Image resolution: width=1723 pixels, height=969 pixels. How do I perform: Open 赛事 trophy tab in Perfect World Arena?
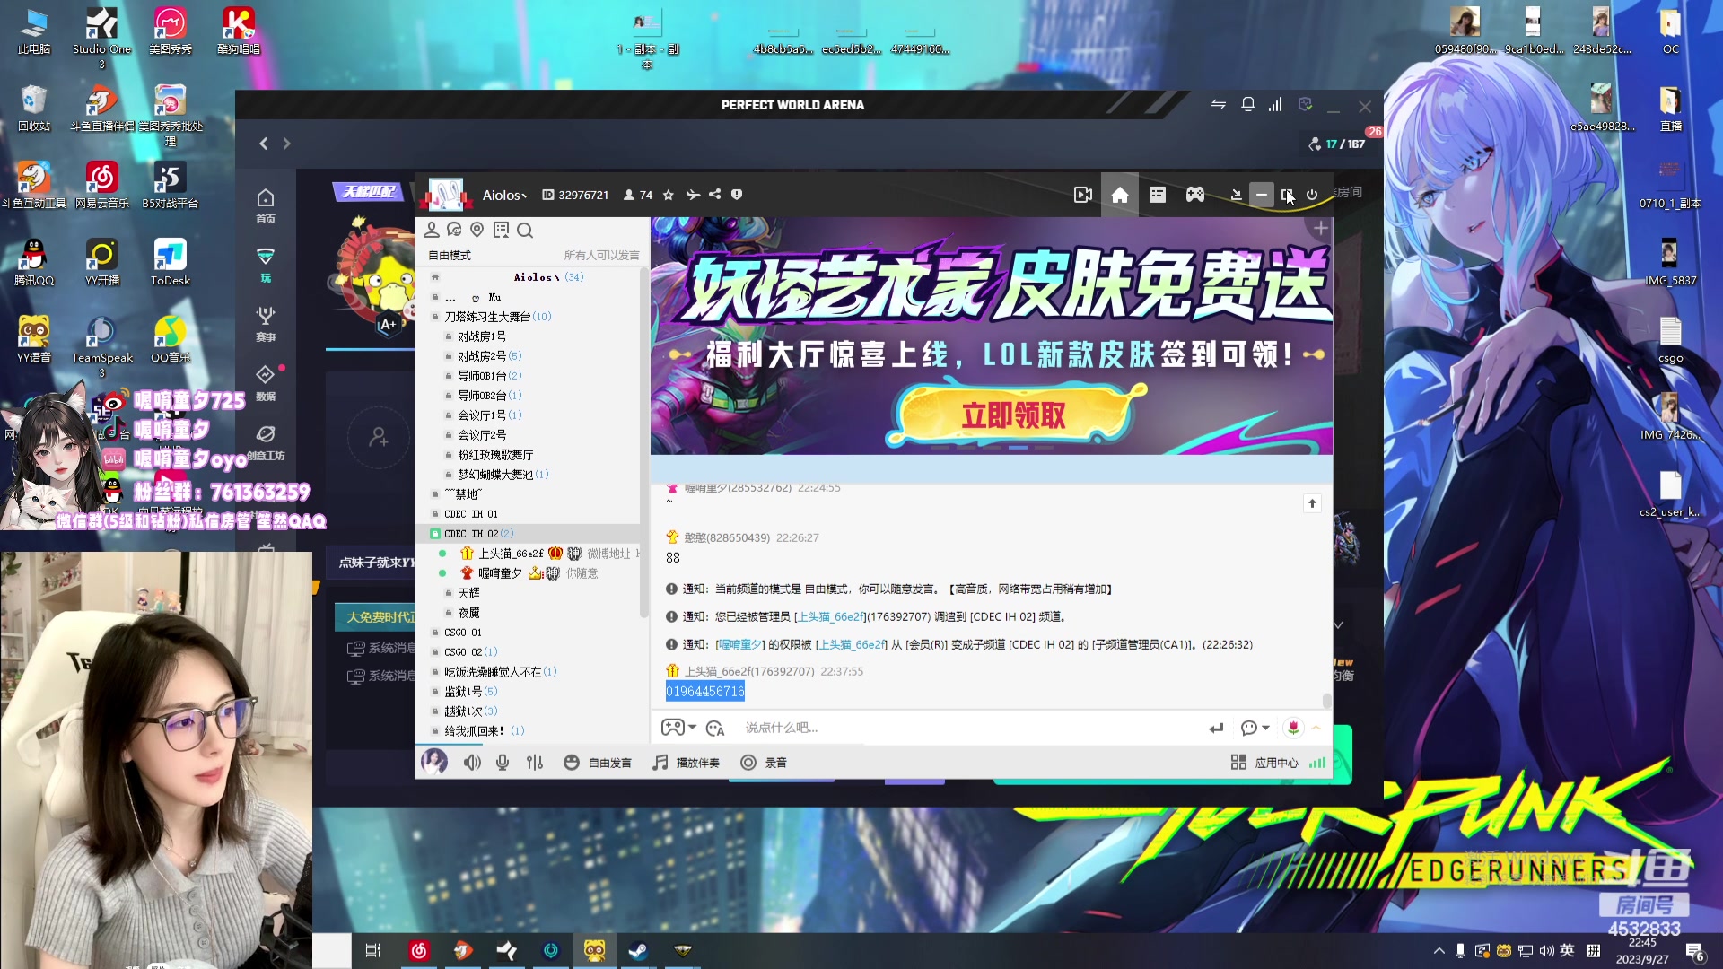[x=266, y=324]
